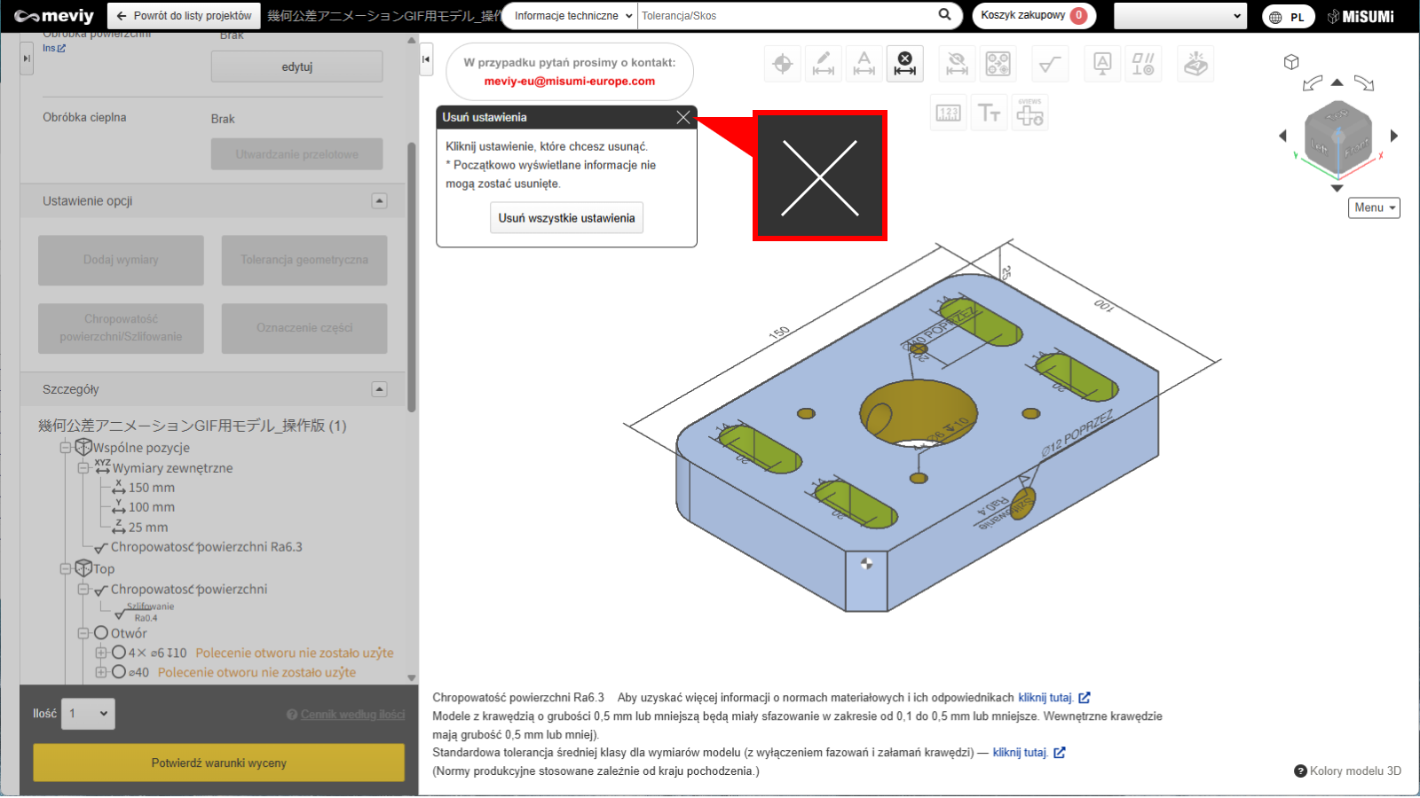Click the geometric tolerance symbols icon

[x=1142, y=64]
